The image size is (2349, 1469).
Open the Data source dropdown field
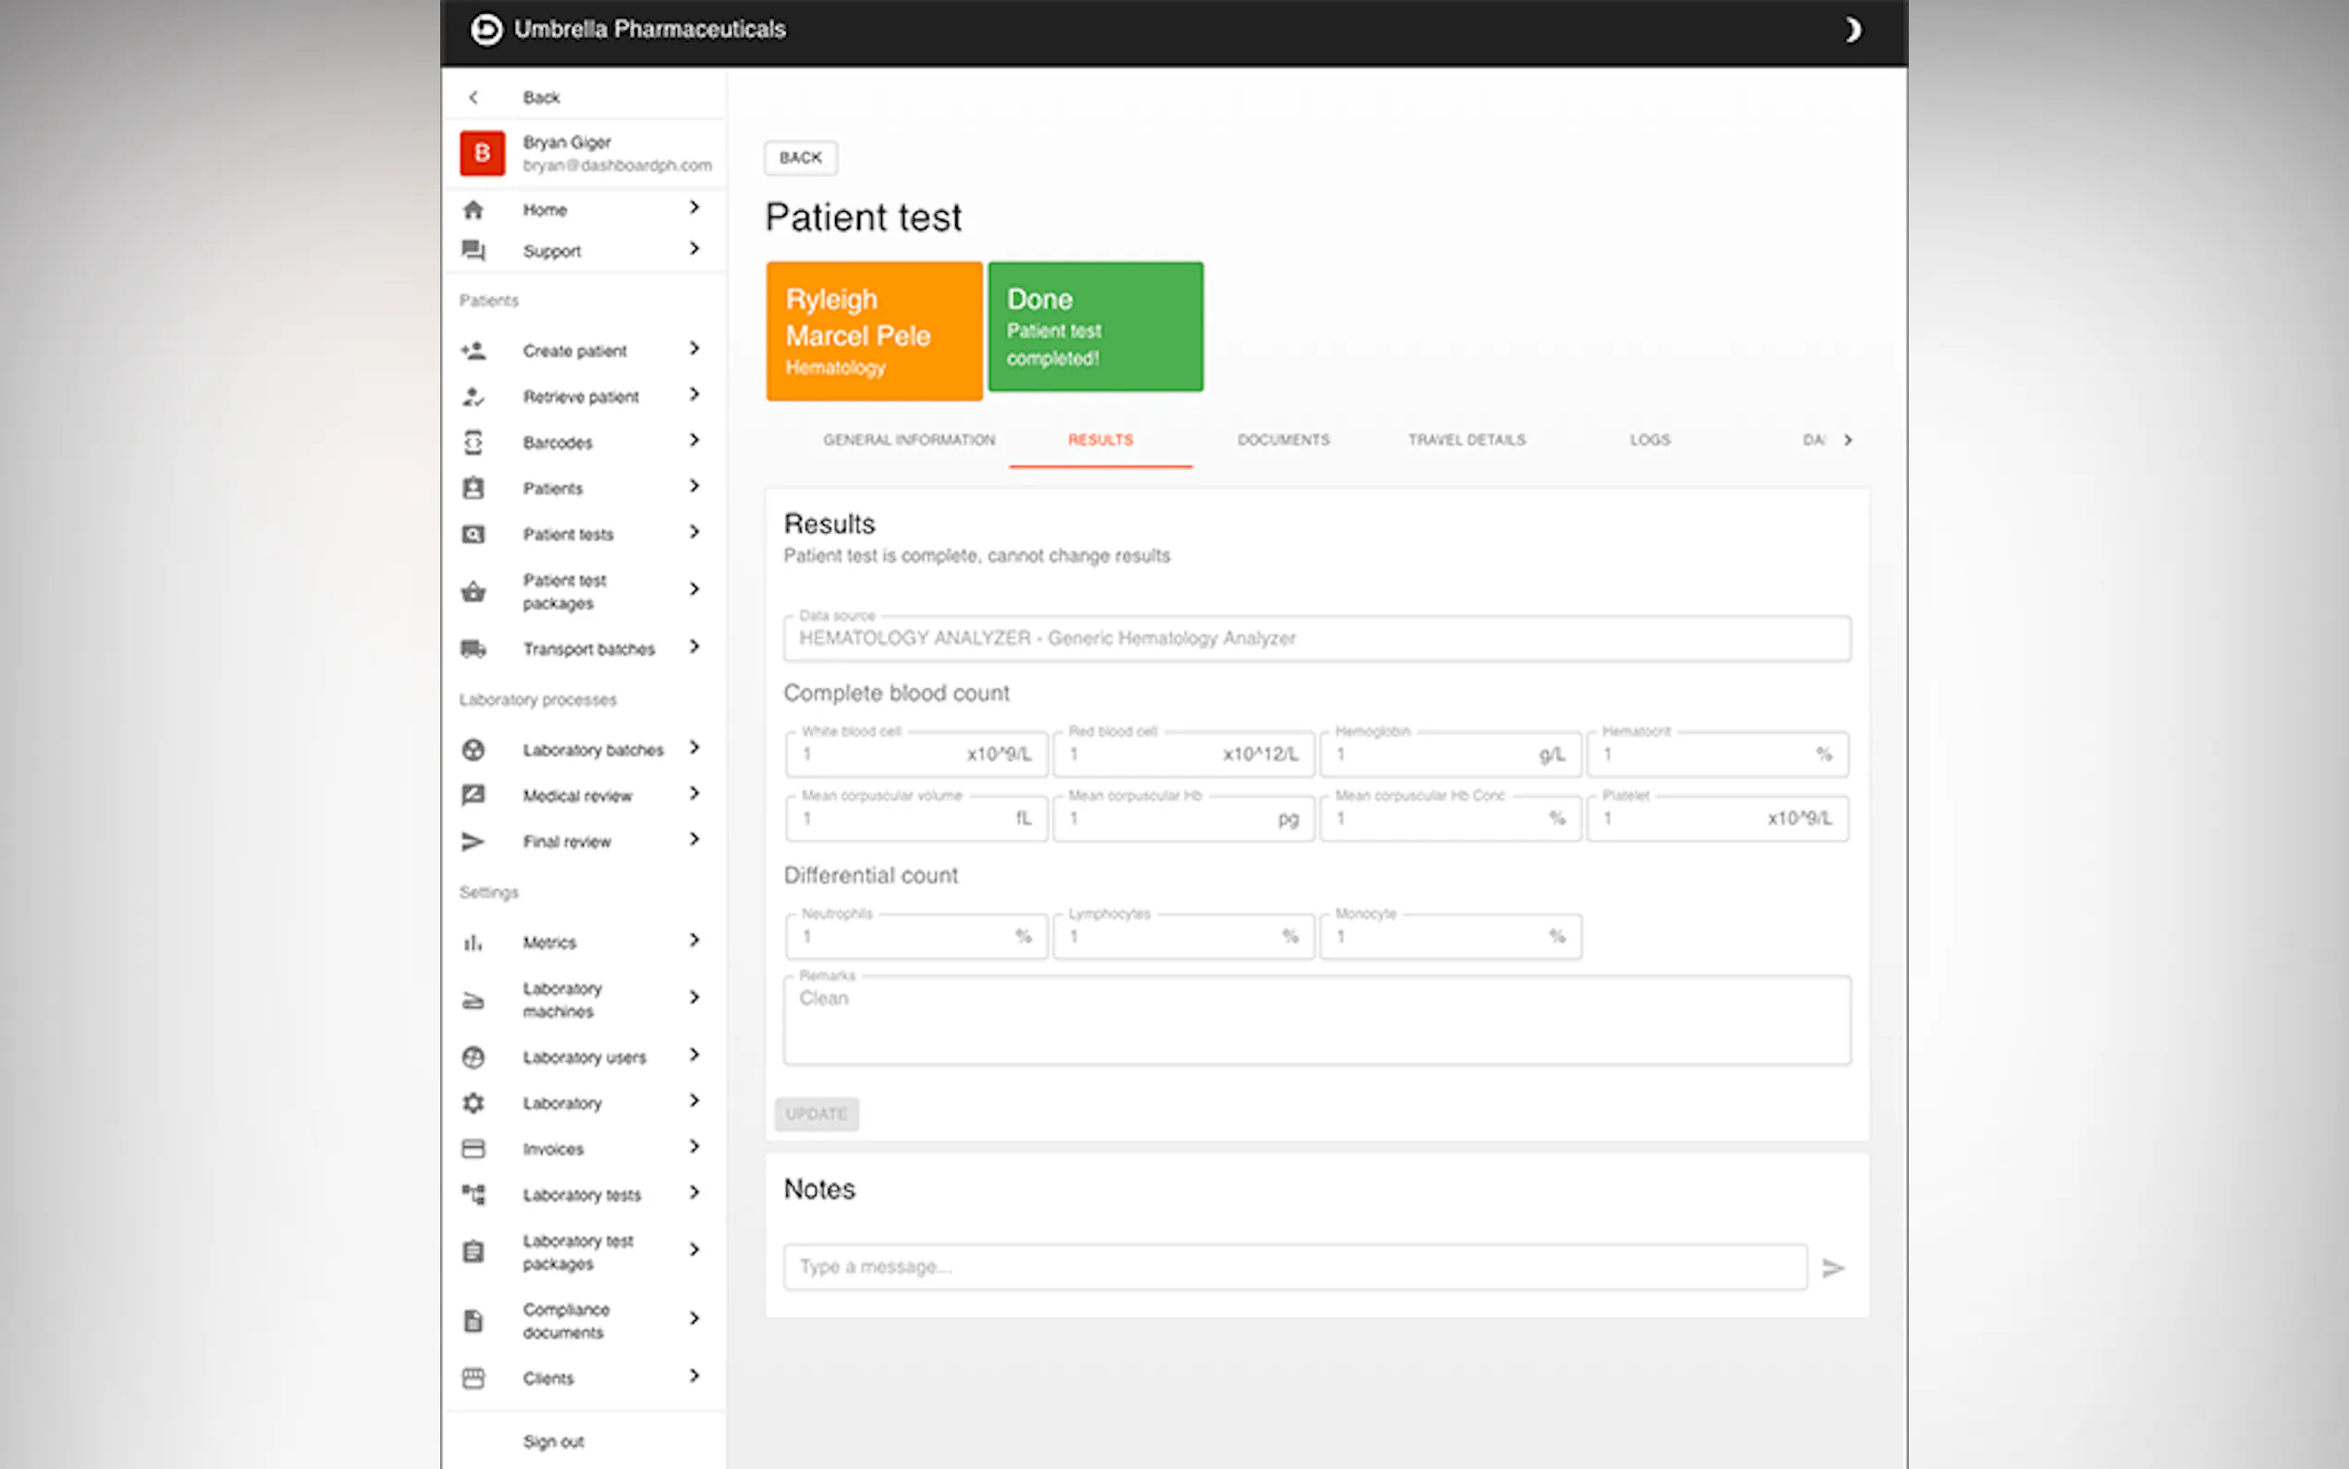coord(1316,638)
